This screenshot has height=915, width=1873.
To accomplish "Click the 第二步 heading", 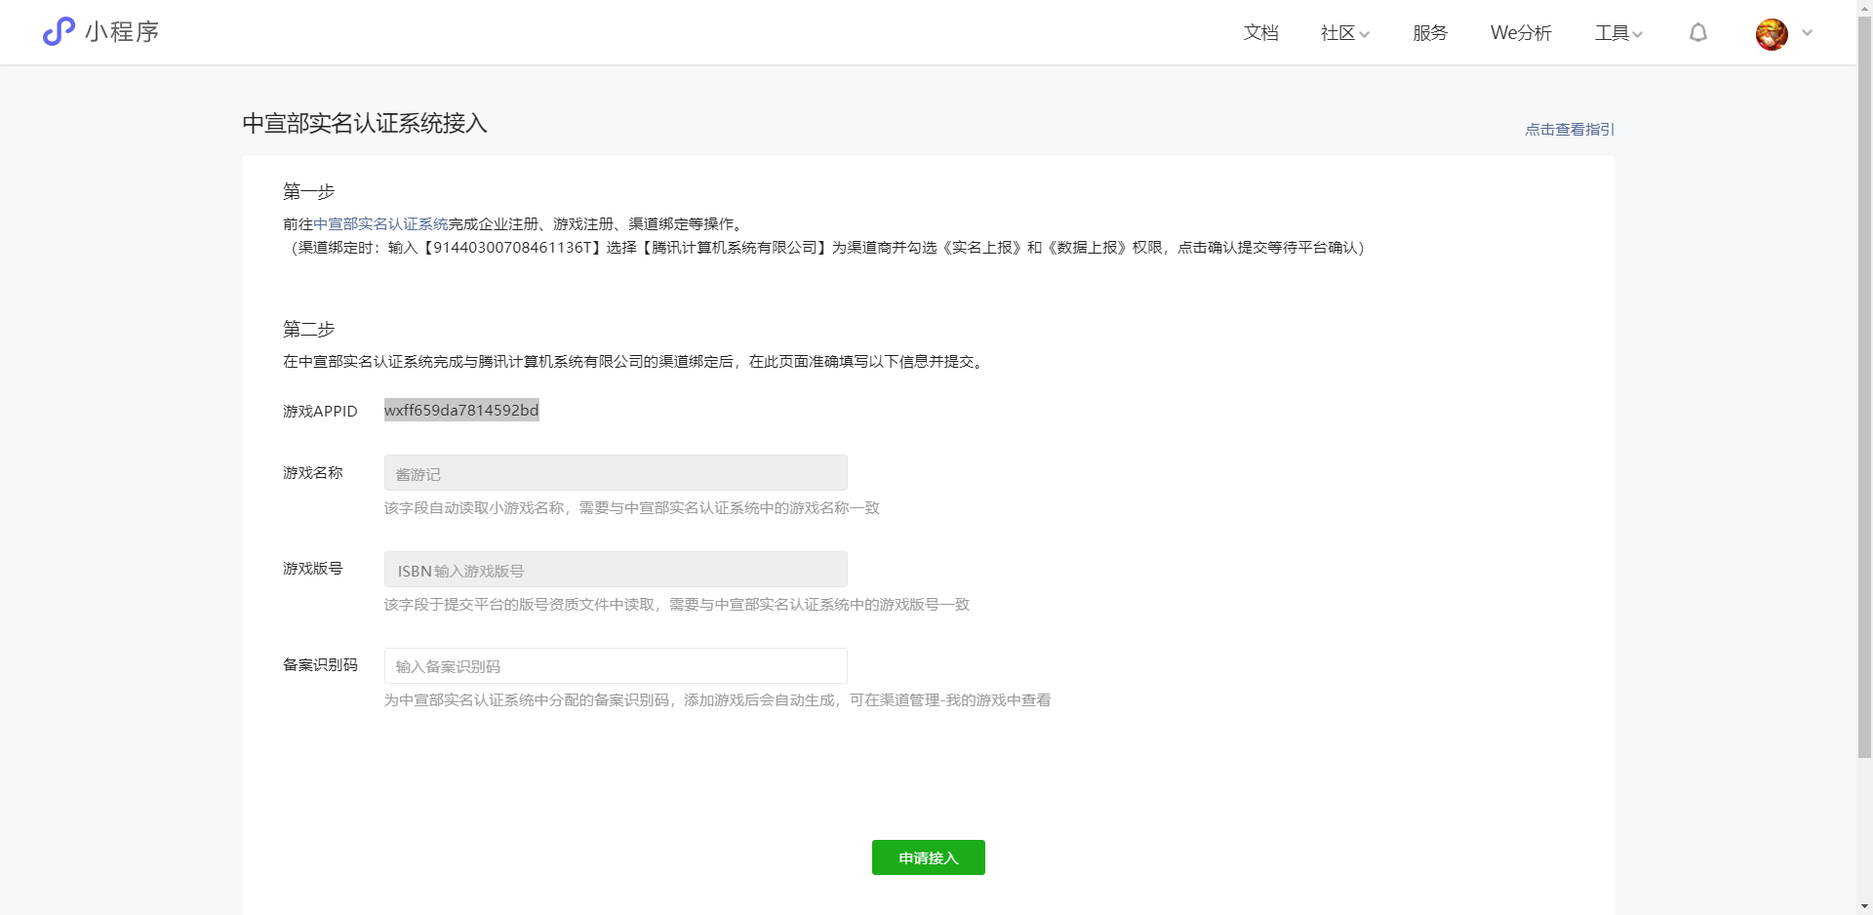I will [308, 329].
